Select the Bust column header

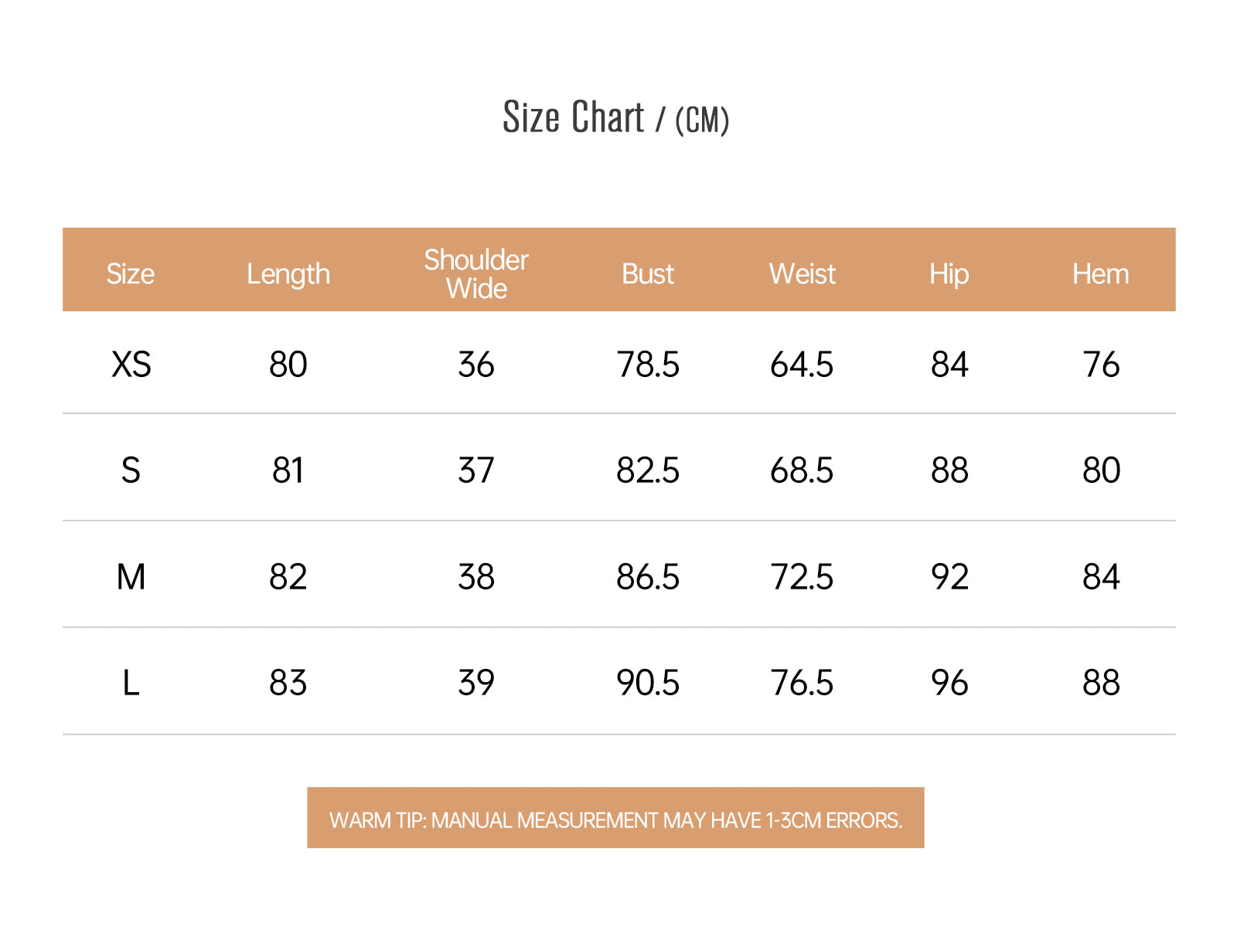pos(648,274)
